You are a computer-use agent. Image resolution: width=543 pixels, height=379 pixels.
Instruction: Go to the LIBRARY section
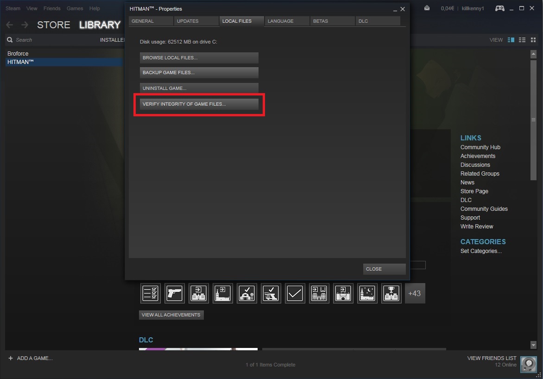click(x=100, y=25)
